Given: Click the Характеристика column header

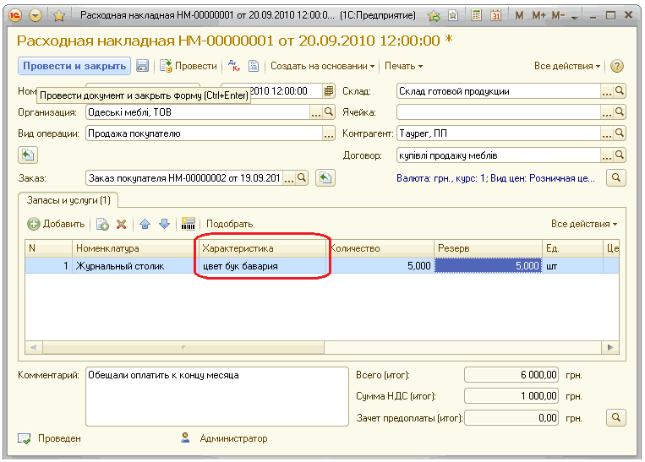Looking at the screenshot, I should (x=262, y=248).
